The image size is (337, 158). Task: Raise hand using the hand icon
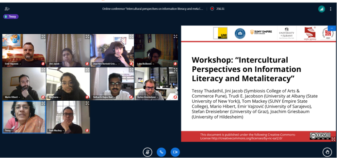click(x=327, y=152)
